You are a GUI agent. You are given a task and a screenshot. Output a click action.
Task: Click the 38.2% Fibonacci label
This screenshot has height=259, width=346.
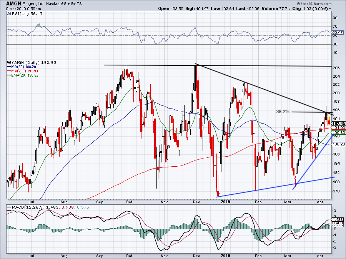(283, 112)
